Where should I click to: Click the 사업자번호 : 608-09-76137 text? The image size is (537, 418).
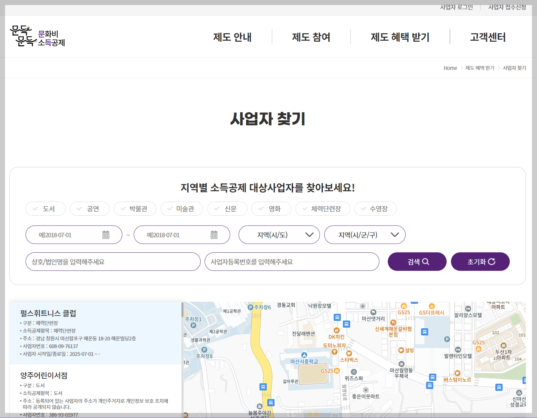50,346
